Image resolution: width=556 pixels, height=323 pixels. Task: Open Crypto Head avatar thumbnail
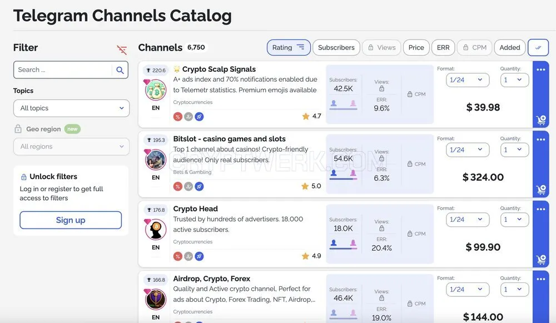pos(156,230)
